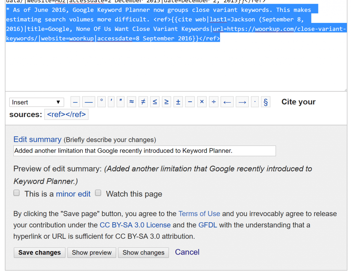The width and height of the screenshot is (351, 274).
Task: Open the Terms of Use page
Action: tap(199, 213)
